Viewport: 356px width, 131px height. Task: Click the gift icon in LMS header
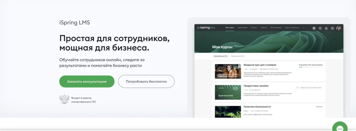314,28
